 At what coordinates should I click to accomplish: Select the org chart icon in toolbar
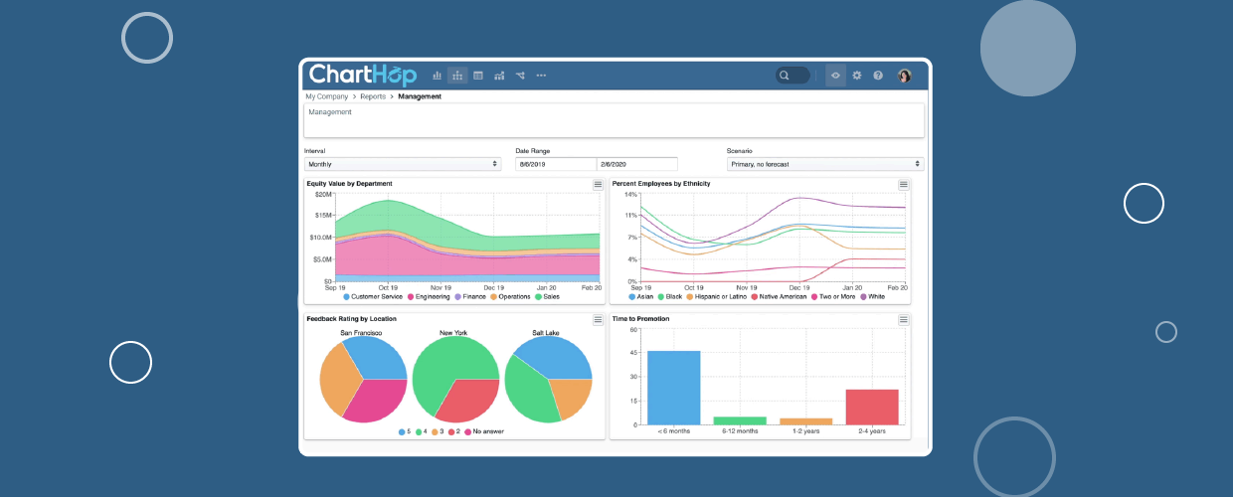(x=457, y=76)
